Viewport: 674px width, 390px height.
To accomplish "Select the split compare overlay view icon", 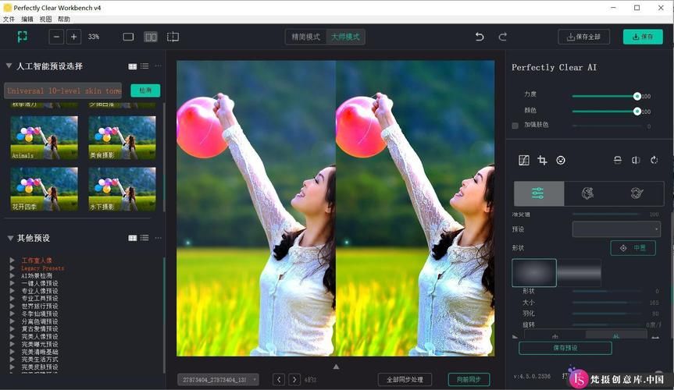I will 173,37.
